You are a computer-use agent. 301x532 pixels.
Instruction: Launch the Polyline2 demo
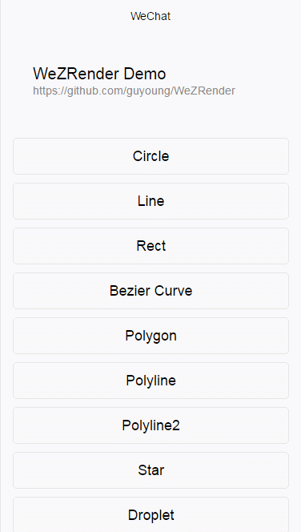click(150, 425)
